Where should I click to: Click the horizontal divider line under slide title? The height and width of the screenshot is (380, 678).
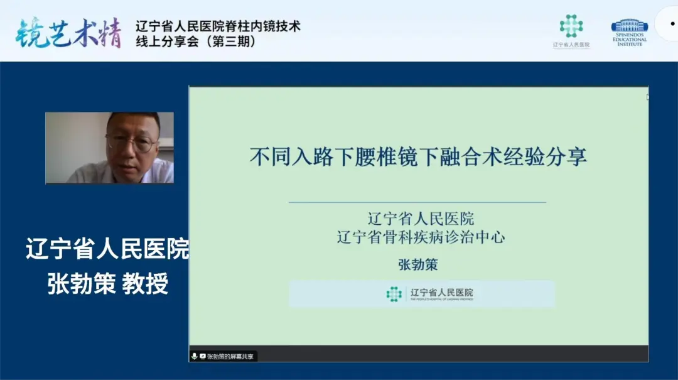coord(417,202)
